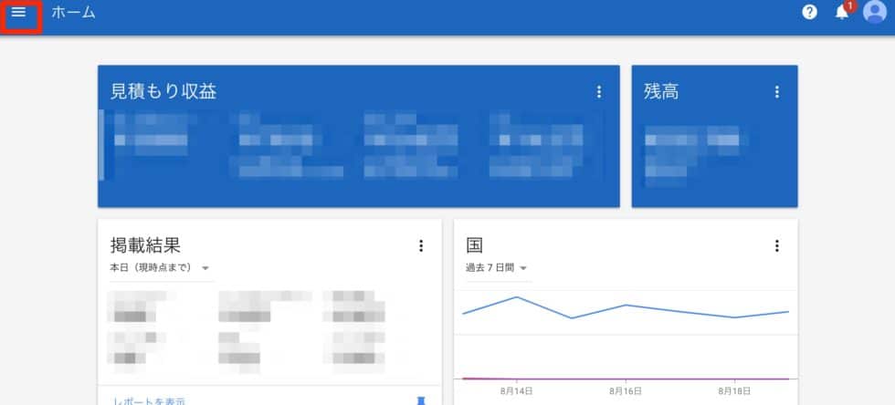This screenshot has height=405, width=895.
Task: Click the 掲載結果 card heading
Action: [145, 246]
